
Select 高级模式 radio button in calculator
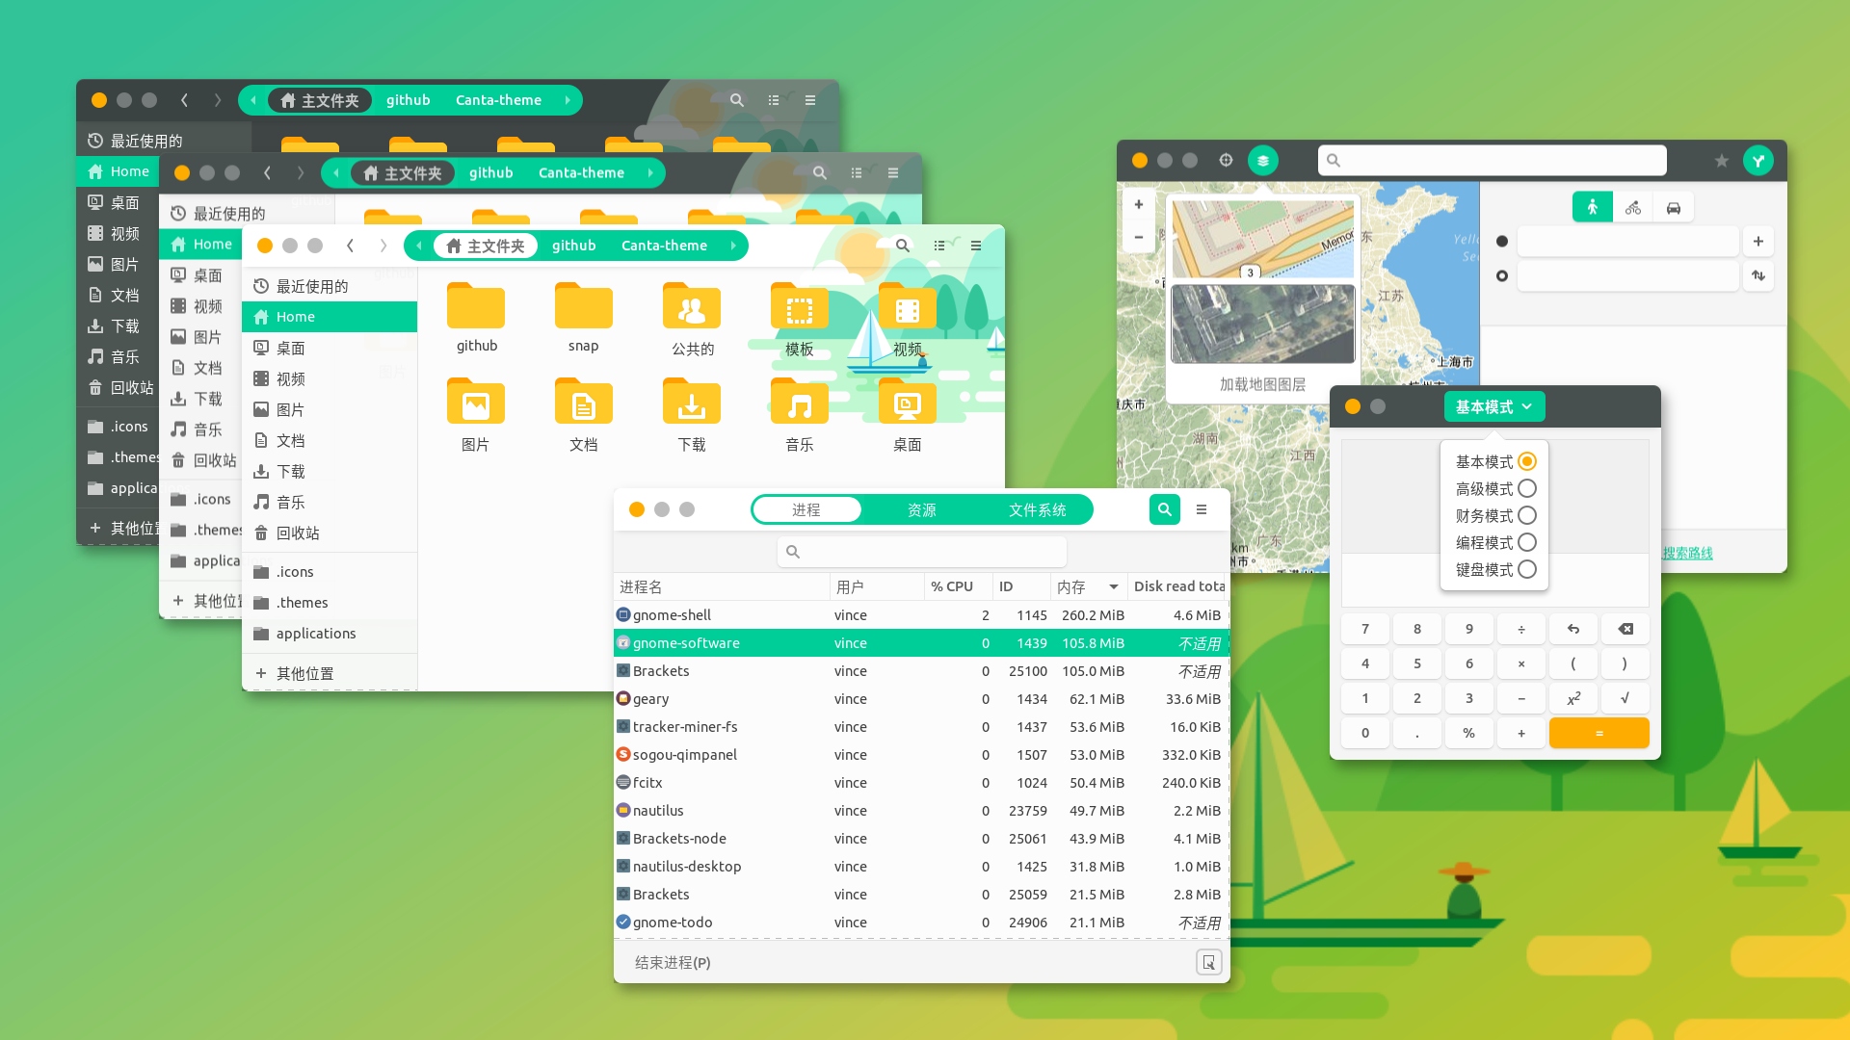click(1524, 487)
